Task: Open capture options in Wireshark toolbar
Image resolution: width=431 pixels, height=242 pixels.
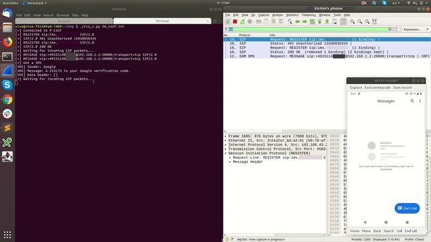Action: point(250,22)
